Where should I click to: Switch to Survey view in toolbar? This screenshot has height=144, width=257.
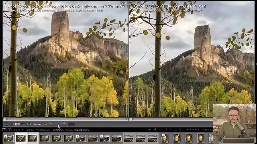pos(23,124)
